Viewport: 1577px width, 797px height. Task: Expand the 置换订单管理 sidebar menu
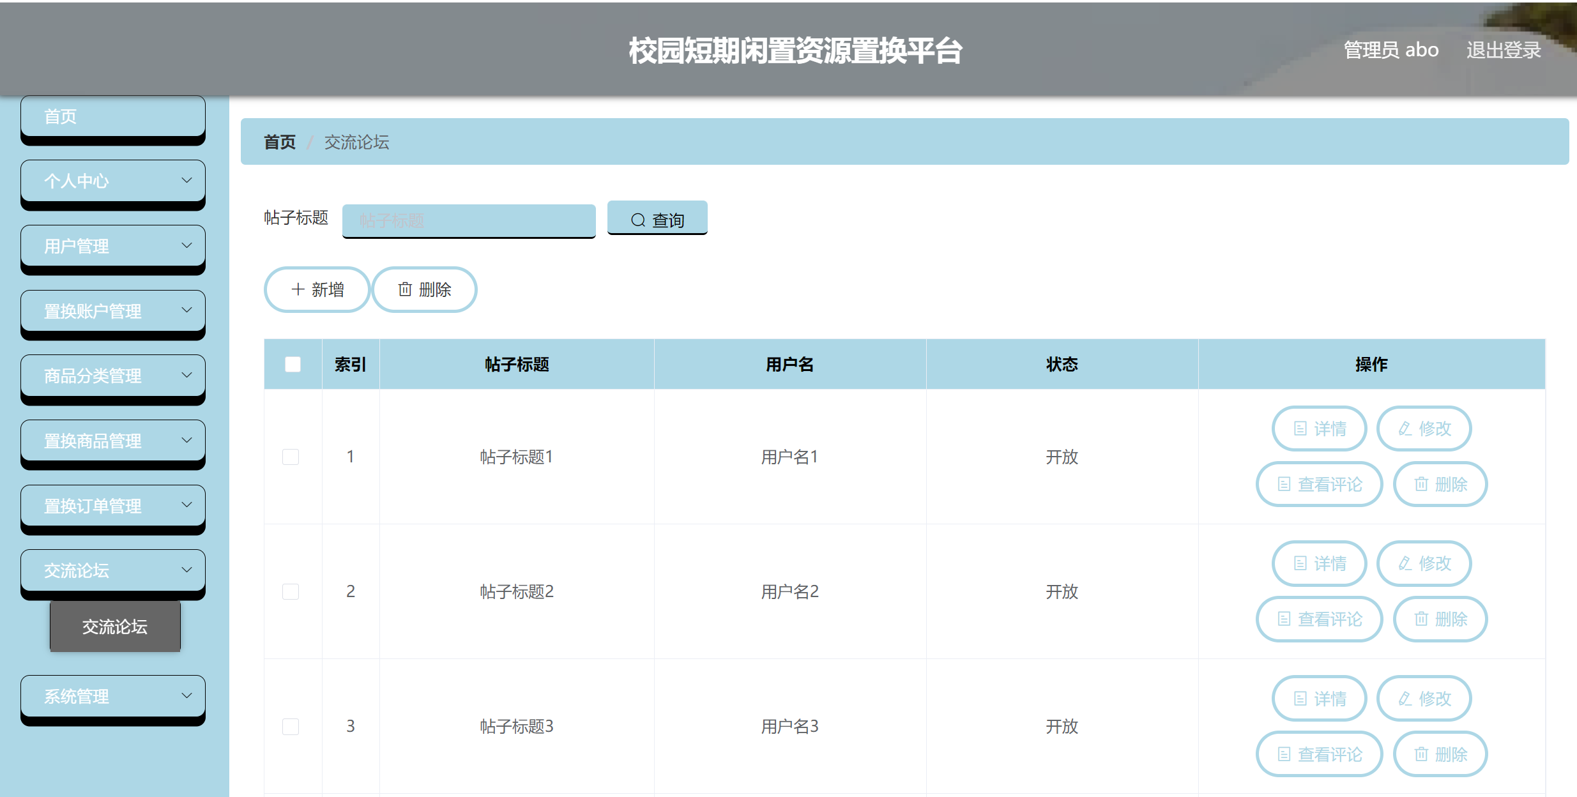point(113,506)
